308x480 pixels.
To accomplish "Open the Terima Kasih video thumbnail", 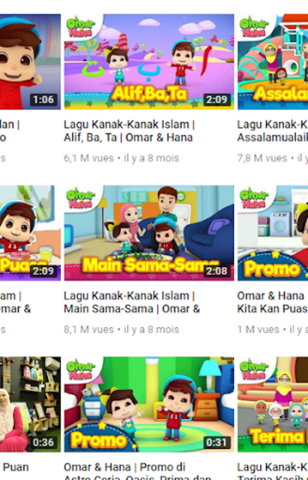I will pos(273,404).
